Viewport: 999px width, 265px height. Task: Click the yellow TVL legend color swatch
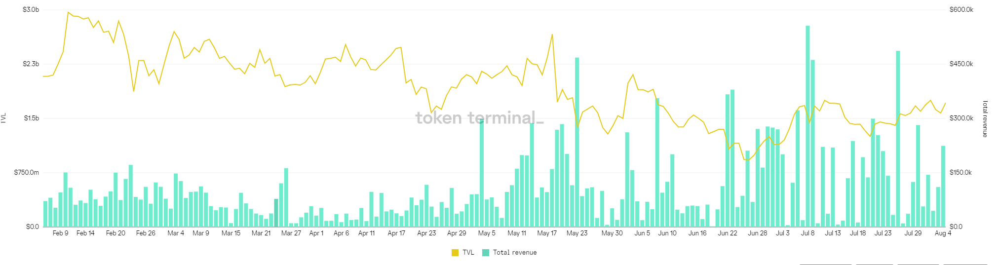coord(455,253)
